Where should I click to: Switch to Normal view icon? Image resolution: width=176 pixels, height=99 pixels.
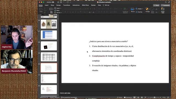134,97
